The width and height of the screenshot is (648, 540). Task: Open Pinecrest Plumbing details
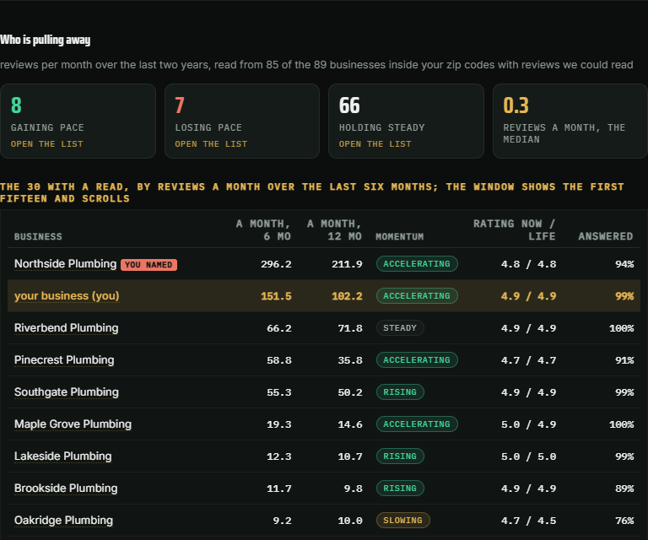pyautogui.click(x=64, y=360)
